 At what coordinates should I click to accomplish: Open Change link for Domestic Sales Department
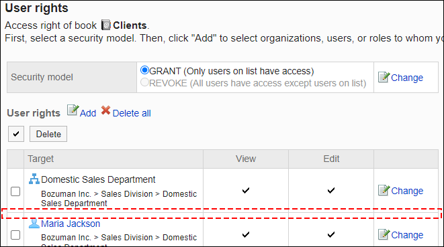(407, 191)
